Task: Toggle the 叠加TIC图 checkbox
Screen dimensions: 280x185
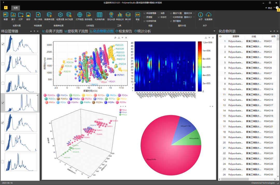Action: tap(171, 13)
